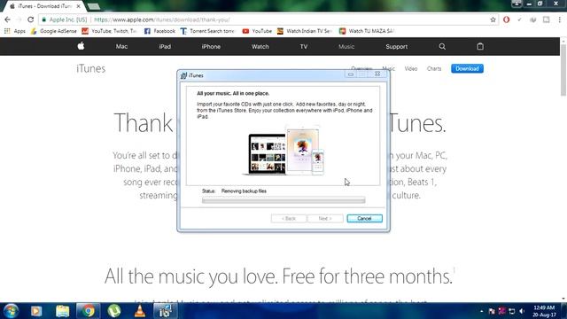Click the devices illustration in the installer
The height and width of the screenshot is (319, 567).
tap(283, 151)
